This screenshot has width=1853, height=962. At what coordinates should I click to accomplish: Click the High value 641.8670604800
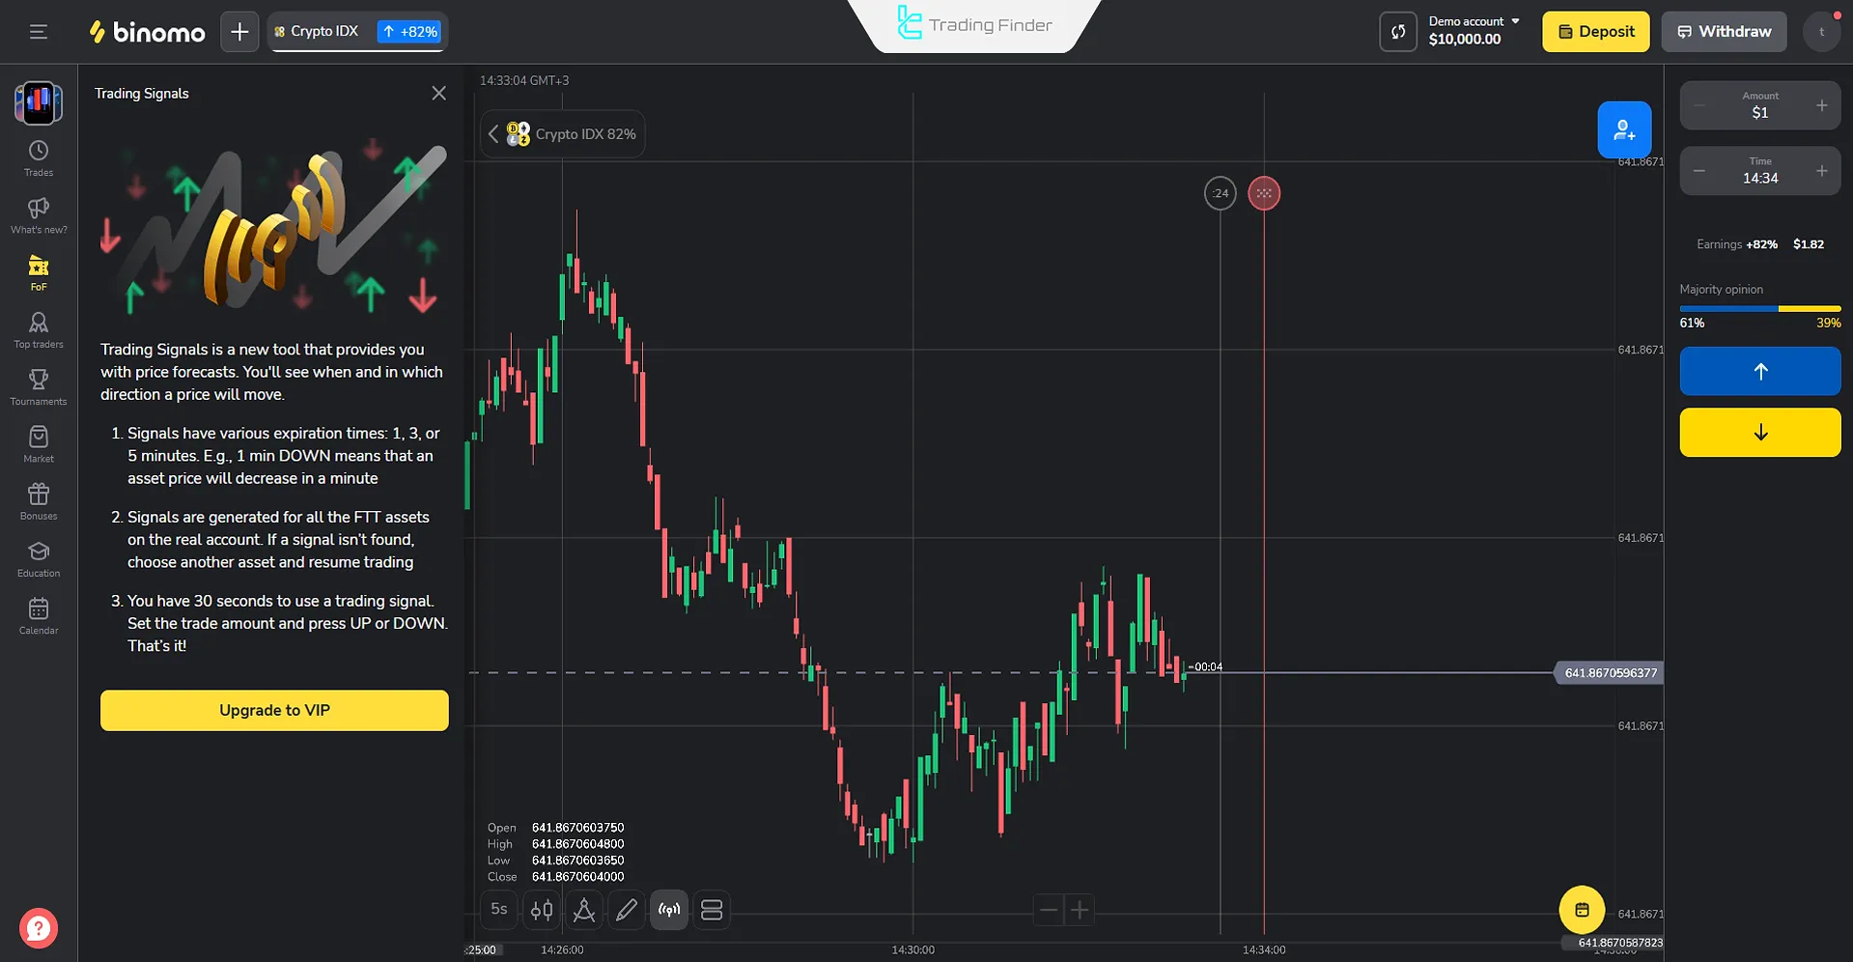coord(577,844)
